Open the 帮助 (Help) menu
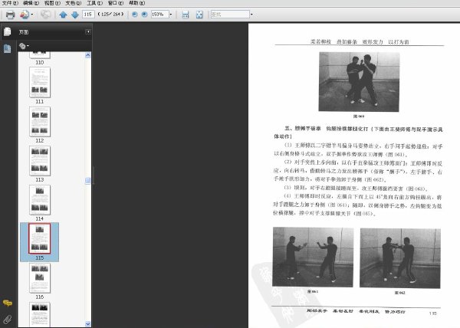This screenshot has height=328, width=460. pos(137,3)
